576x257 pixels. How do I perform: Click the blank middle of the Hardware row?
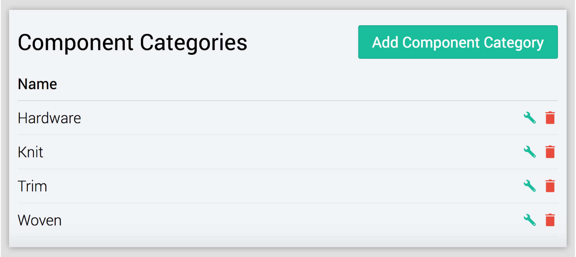point(286,118)
